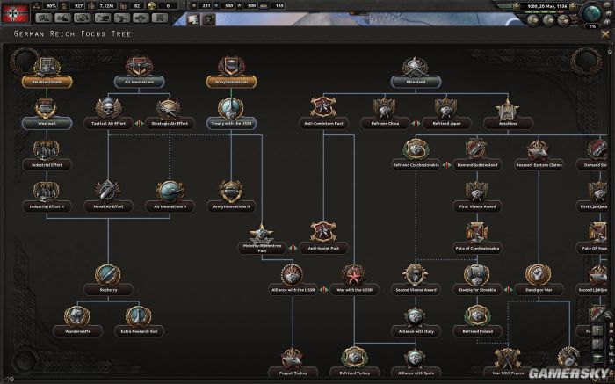Viewport: 615px width, 384px height.
Task: Select the War with the USSR focus
Action: [354, 281]
